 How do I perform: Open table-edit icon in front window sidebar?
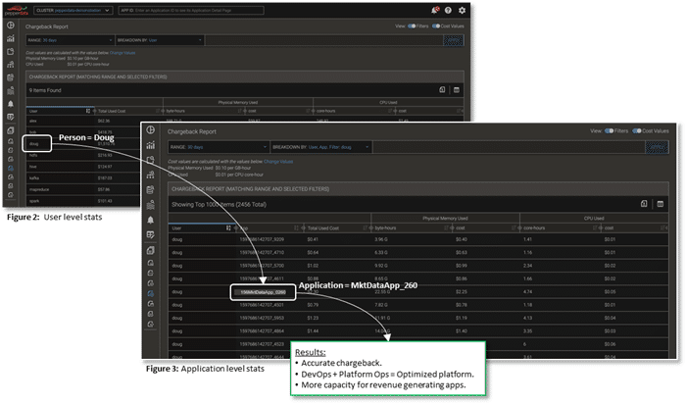pos(151,234)
